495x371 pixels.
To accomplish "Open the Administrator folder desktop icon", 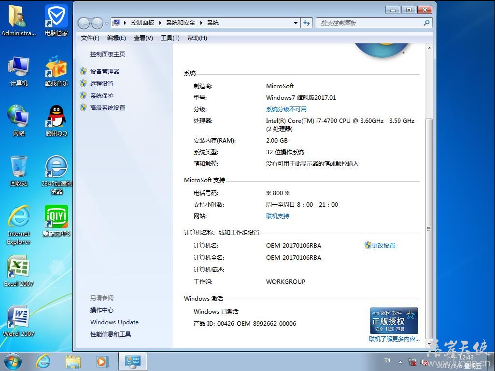I will pyautogui.click(x=18, y=20).
